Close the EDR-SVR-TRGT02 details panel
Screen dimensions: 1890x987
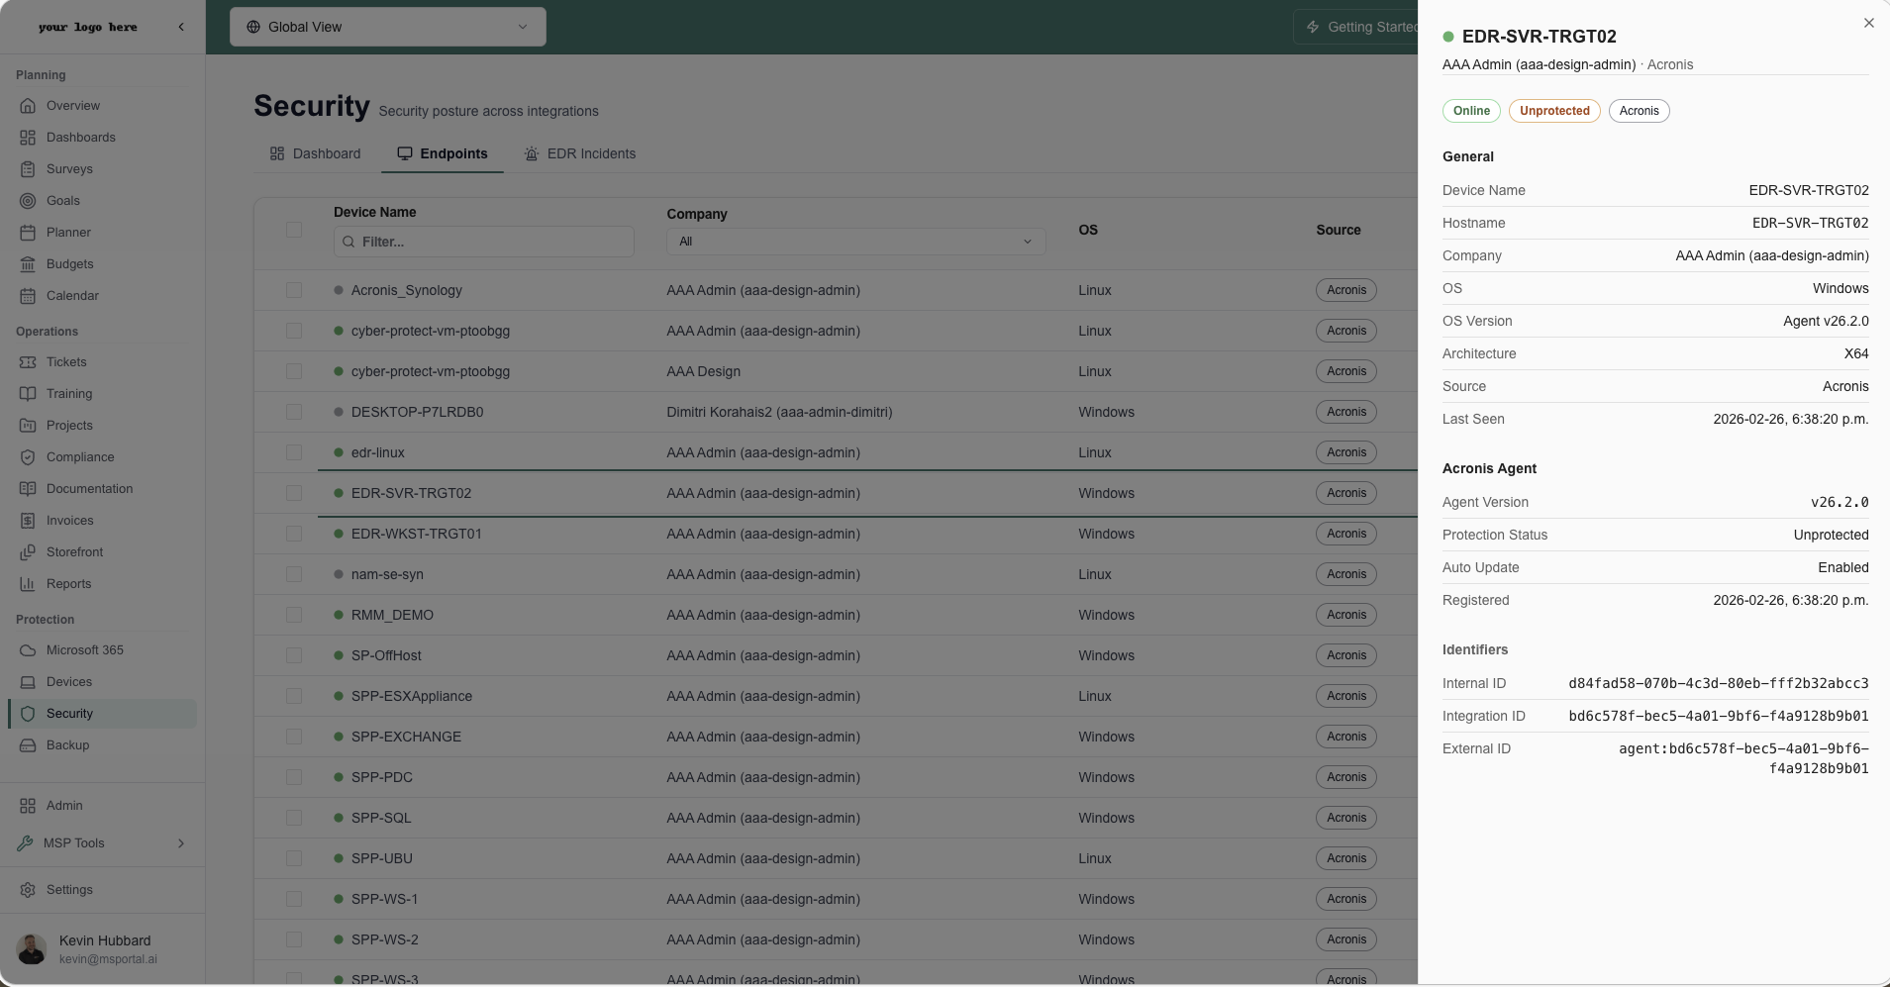(x=1868, y=23)
